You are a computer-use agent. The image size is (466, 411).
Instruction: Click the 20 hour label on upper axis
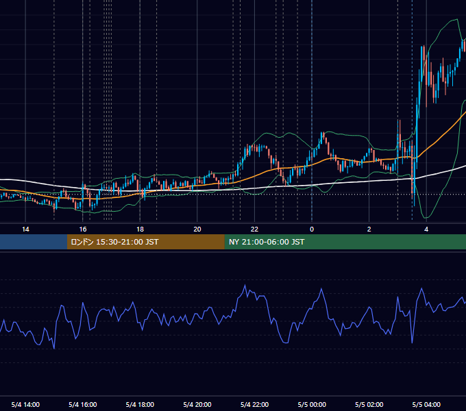pos(197,229)
